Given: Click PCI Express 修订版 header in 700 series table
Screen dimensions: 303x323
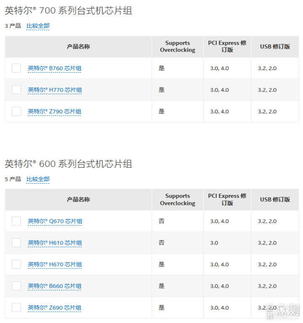Looking at the screenshot, I should [227, 47].
